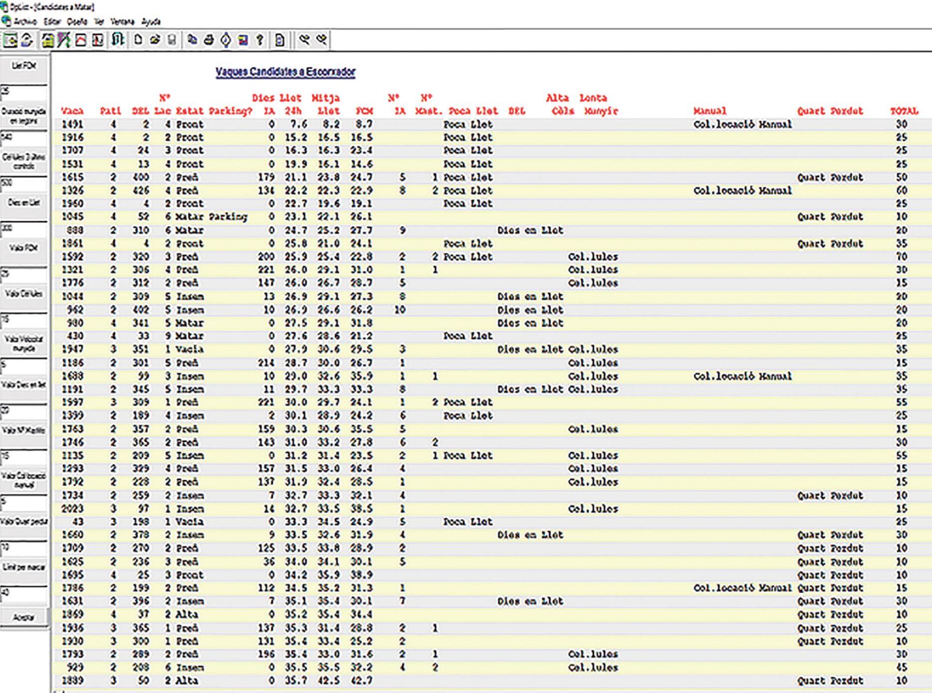The width and height of the screenshot is (932, 693).
Task: Focus the input field under Valor FCM
Action: click(24, 275)
